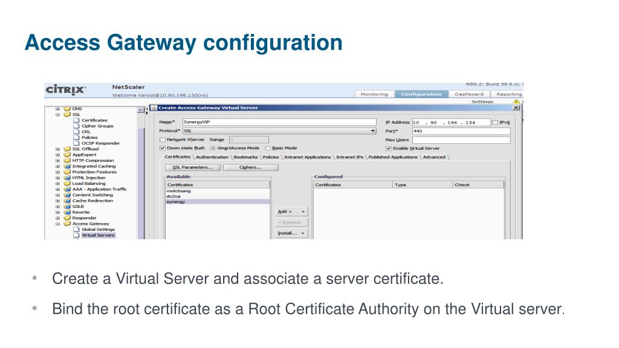The width and height of the screenshot is (619, 348).
Task: Select the SmartAccess Mode radio button
Action: click(213, 149)
